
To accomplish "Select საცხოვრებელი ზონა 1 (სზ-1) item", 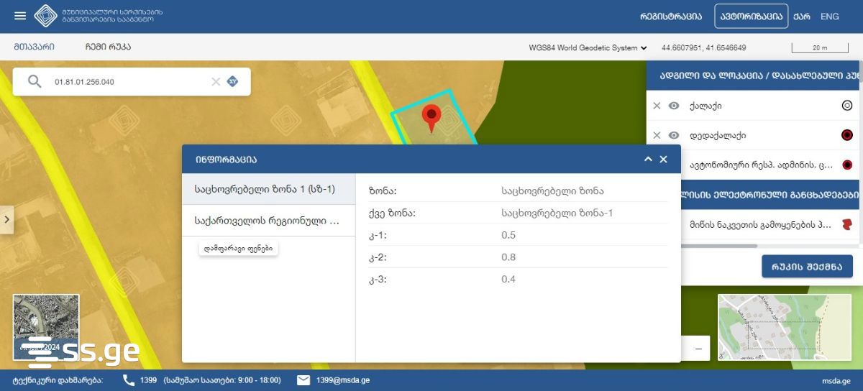I will (x=268, y=189).
